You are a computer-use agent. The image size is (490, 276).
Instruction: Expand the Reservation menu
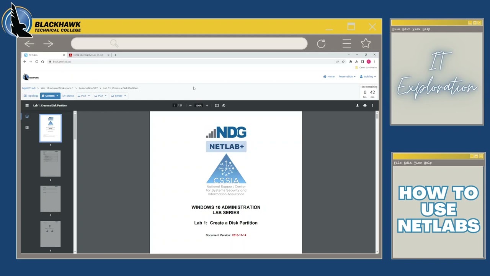[x=347, y=77]
